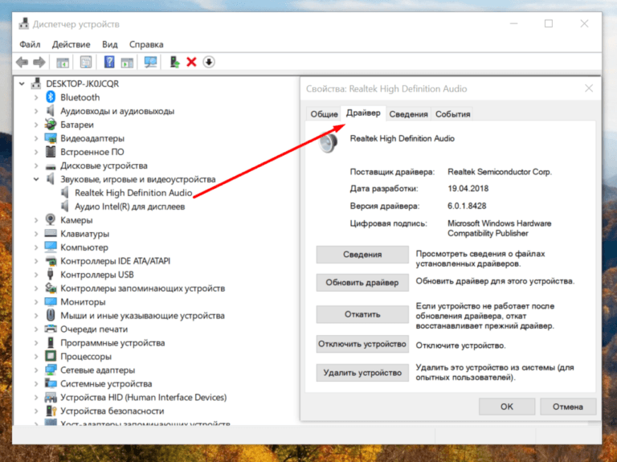The height and width of the screenshot is (462, 617).
Task: Click the Контроллеры USB plug icon
Action: [51, 274]
